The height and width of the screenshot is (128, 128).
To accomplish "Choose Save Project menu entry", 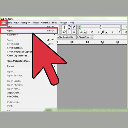I will (x=29, y=44).
